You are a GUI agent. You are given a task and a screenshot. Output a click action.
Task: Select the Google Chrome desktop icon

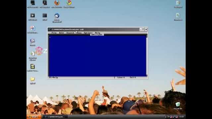[x=69, y=4]
